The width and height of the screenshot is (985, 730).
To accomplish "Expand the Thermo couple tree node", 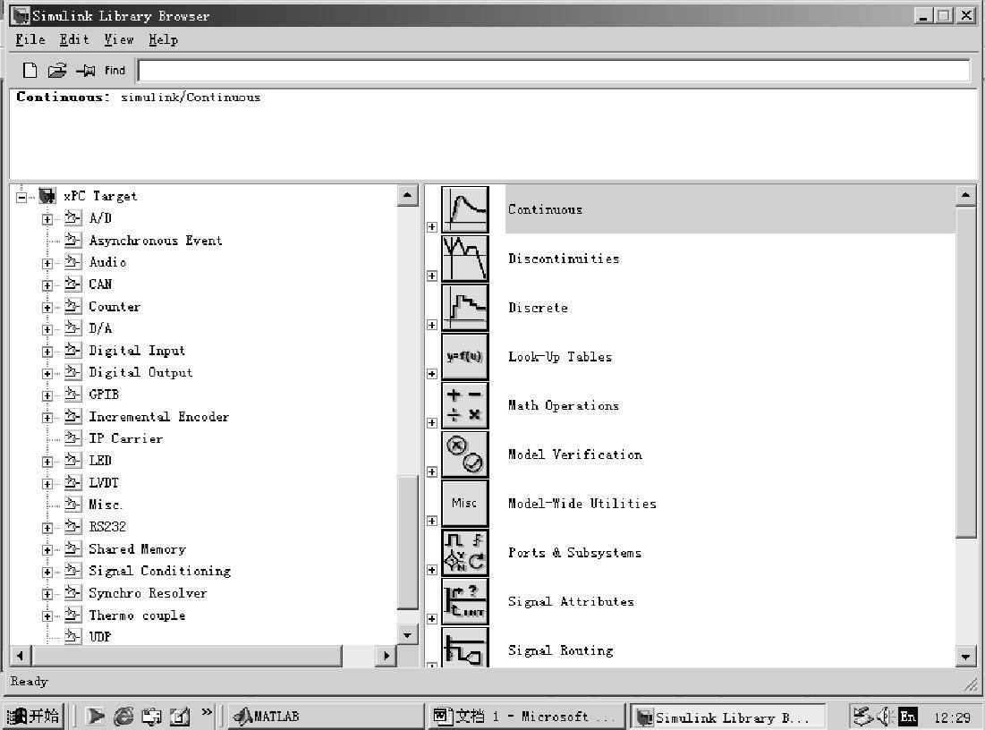I will tap(47, 615).
